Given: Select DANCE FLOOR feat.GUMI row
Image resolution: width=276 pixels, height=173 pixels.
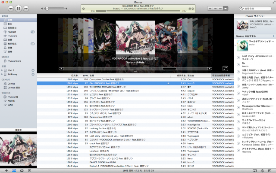Looking at the screenshot, I should pos(135,162).
